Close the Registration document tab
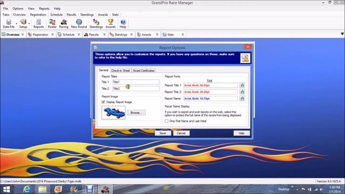This screenshot has width=345, height=194. click(53, 34)
